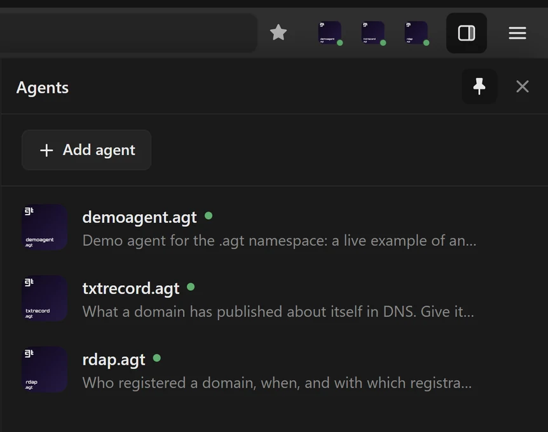The image size is (548, 432).
Task: Click the bookmark star icon
Action: [x=278, y=32]
